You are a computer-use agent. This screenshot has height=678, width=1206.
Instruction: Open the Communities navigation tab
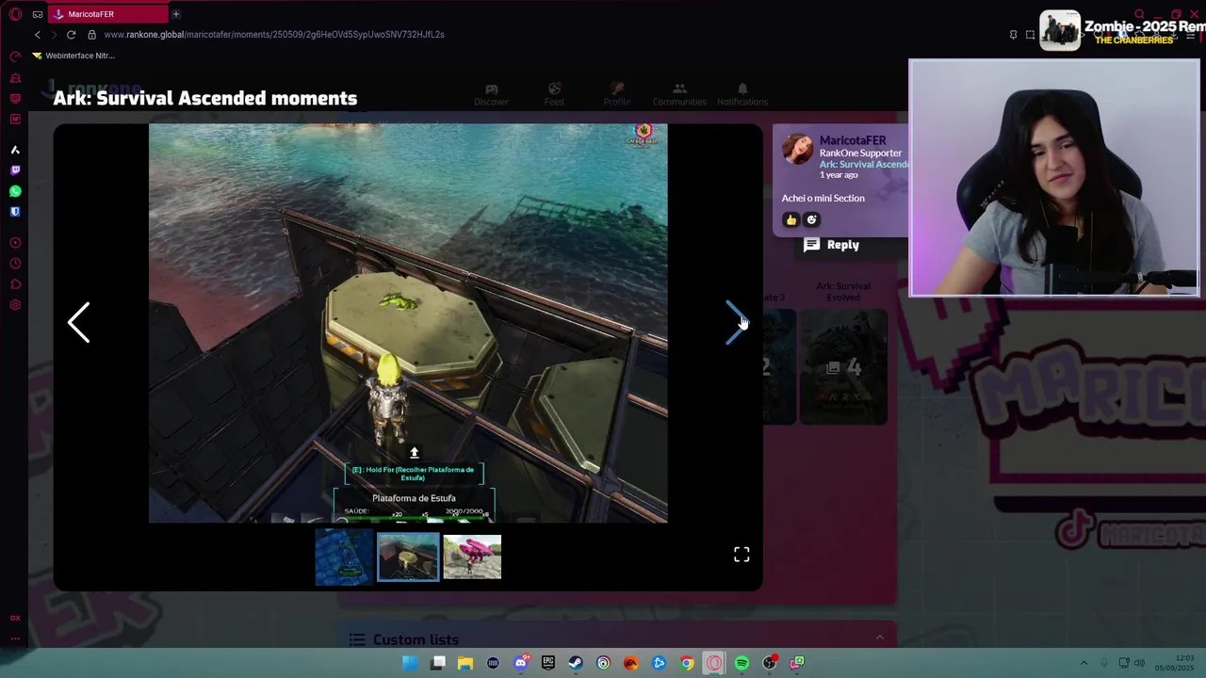679,94
